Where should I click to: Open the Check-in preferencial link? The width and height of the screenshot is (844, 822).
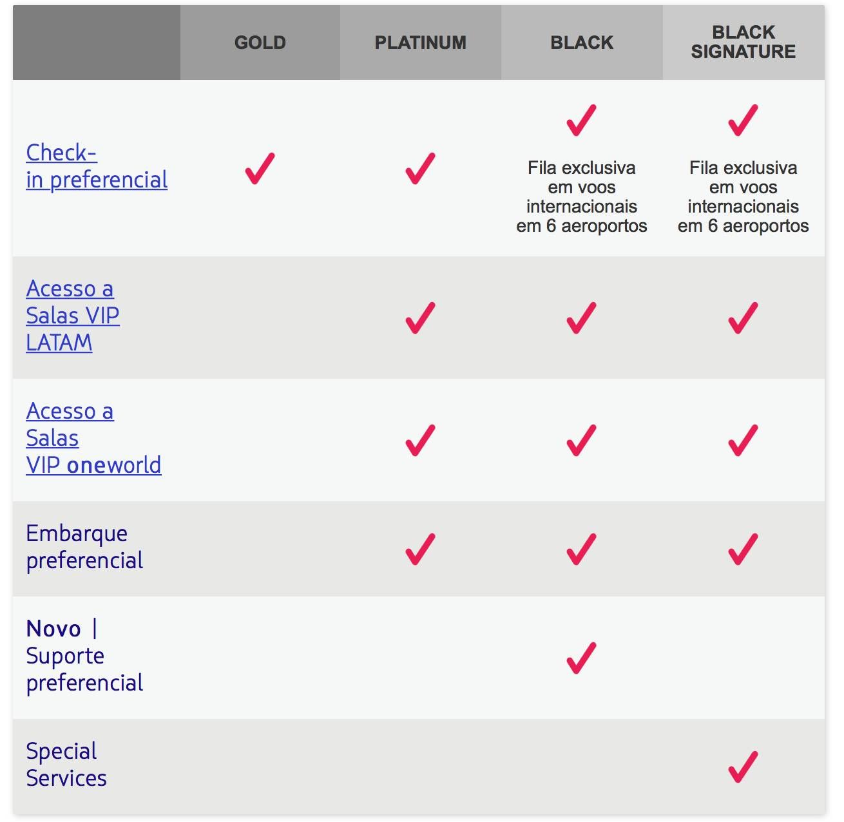(x=97, y=166)
